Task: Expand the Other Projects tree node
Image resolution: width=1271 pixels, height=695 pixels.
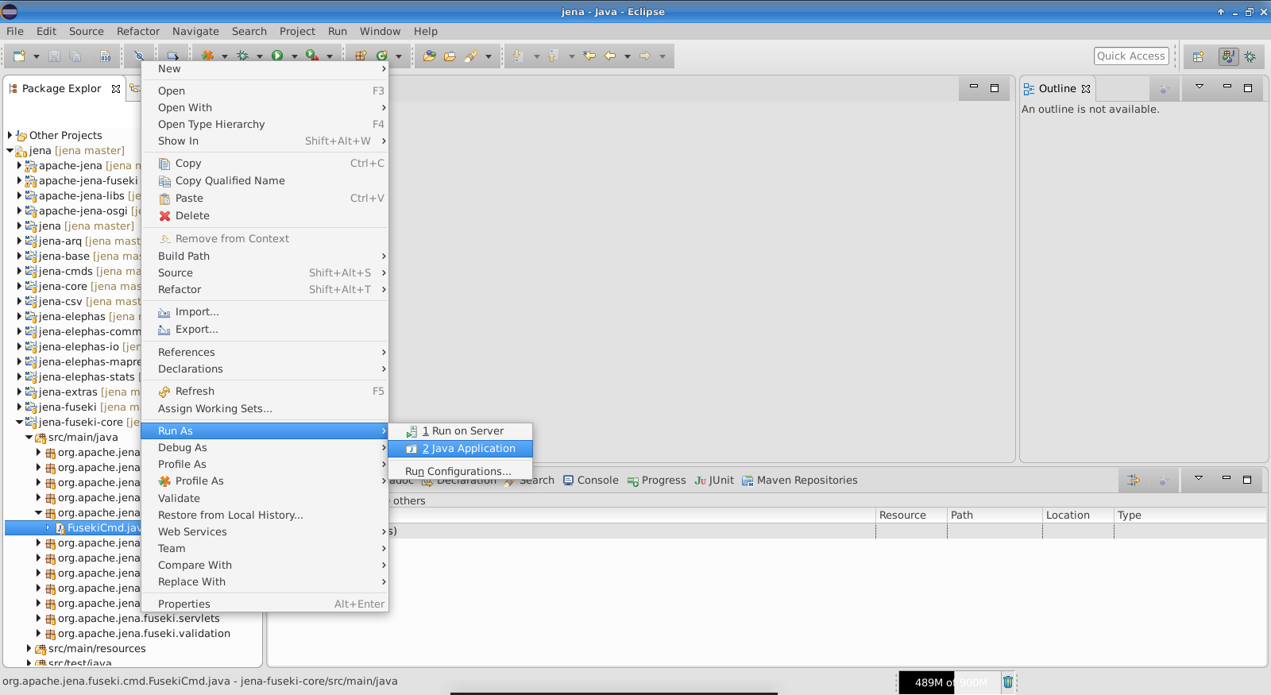Action: pos(10,136)
